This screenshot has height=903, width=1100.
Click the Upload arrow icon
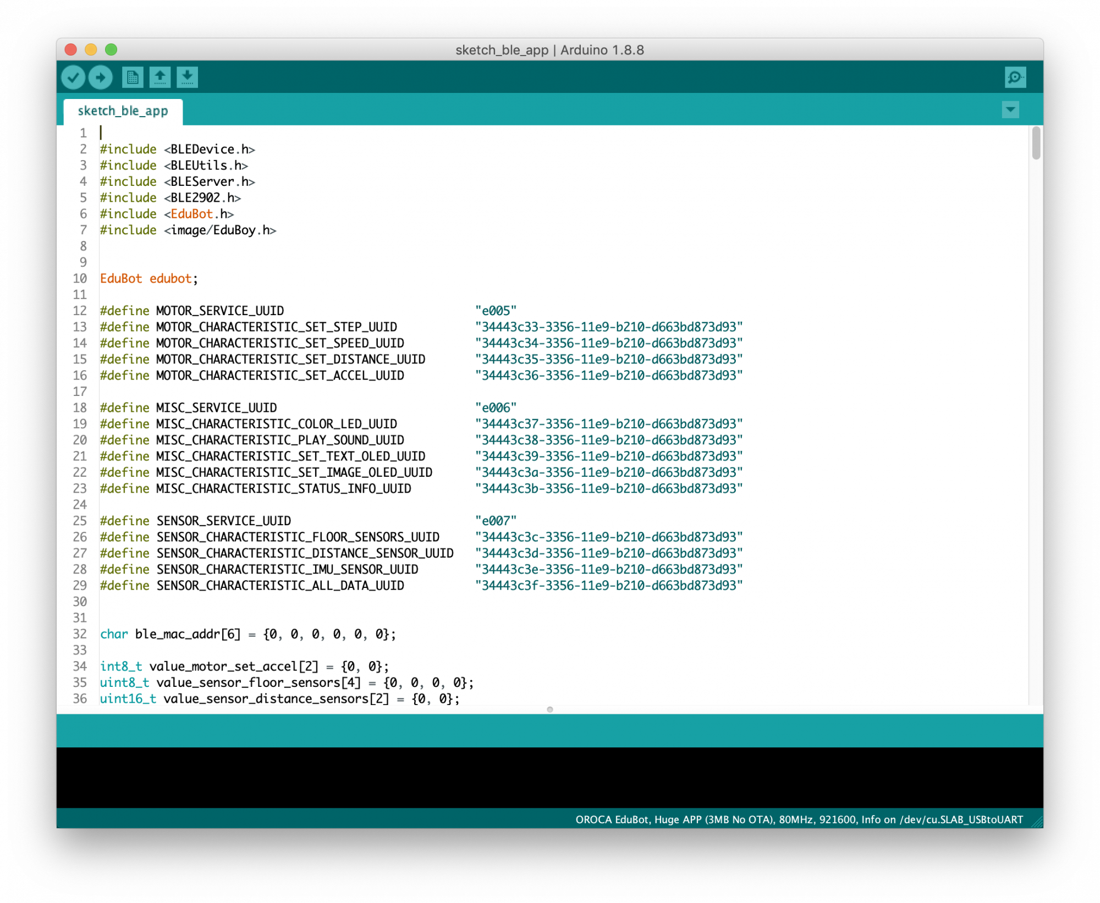(x=101, y=78)
